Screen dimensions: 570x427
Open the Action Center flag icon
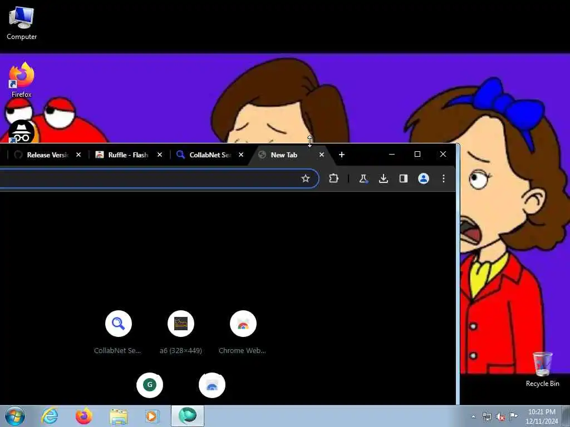point(514,416)
